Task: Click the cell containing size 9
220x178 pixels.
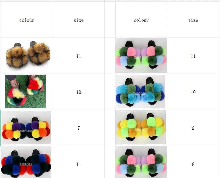Action: pyautogui.click(x=193, y=128)
